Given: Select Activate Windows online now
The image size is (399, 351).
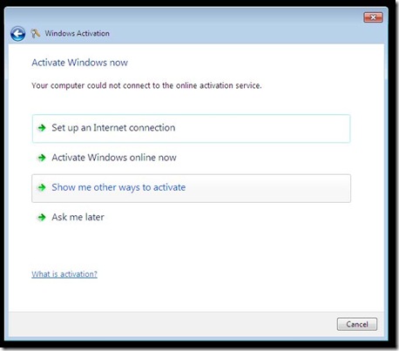Looking at the screenshot, I should (114, 158).
